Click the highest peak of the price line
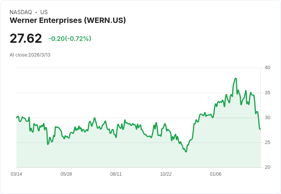The width and height of the screenshot is (281, 194). [236, 78]
